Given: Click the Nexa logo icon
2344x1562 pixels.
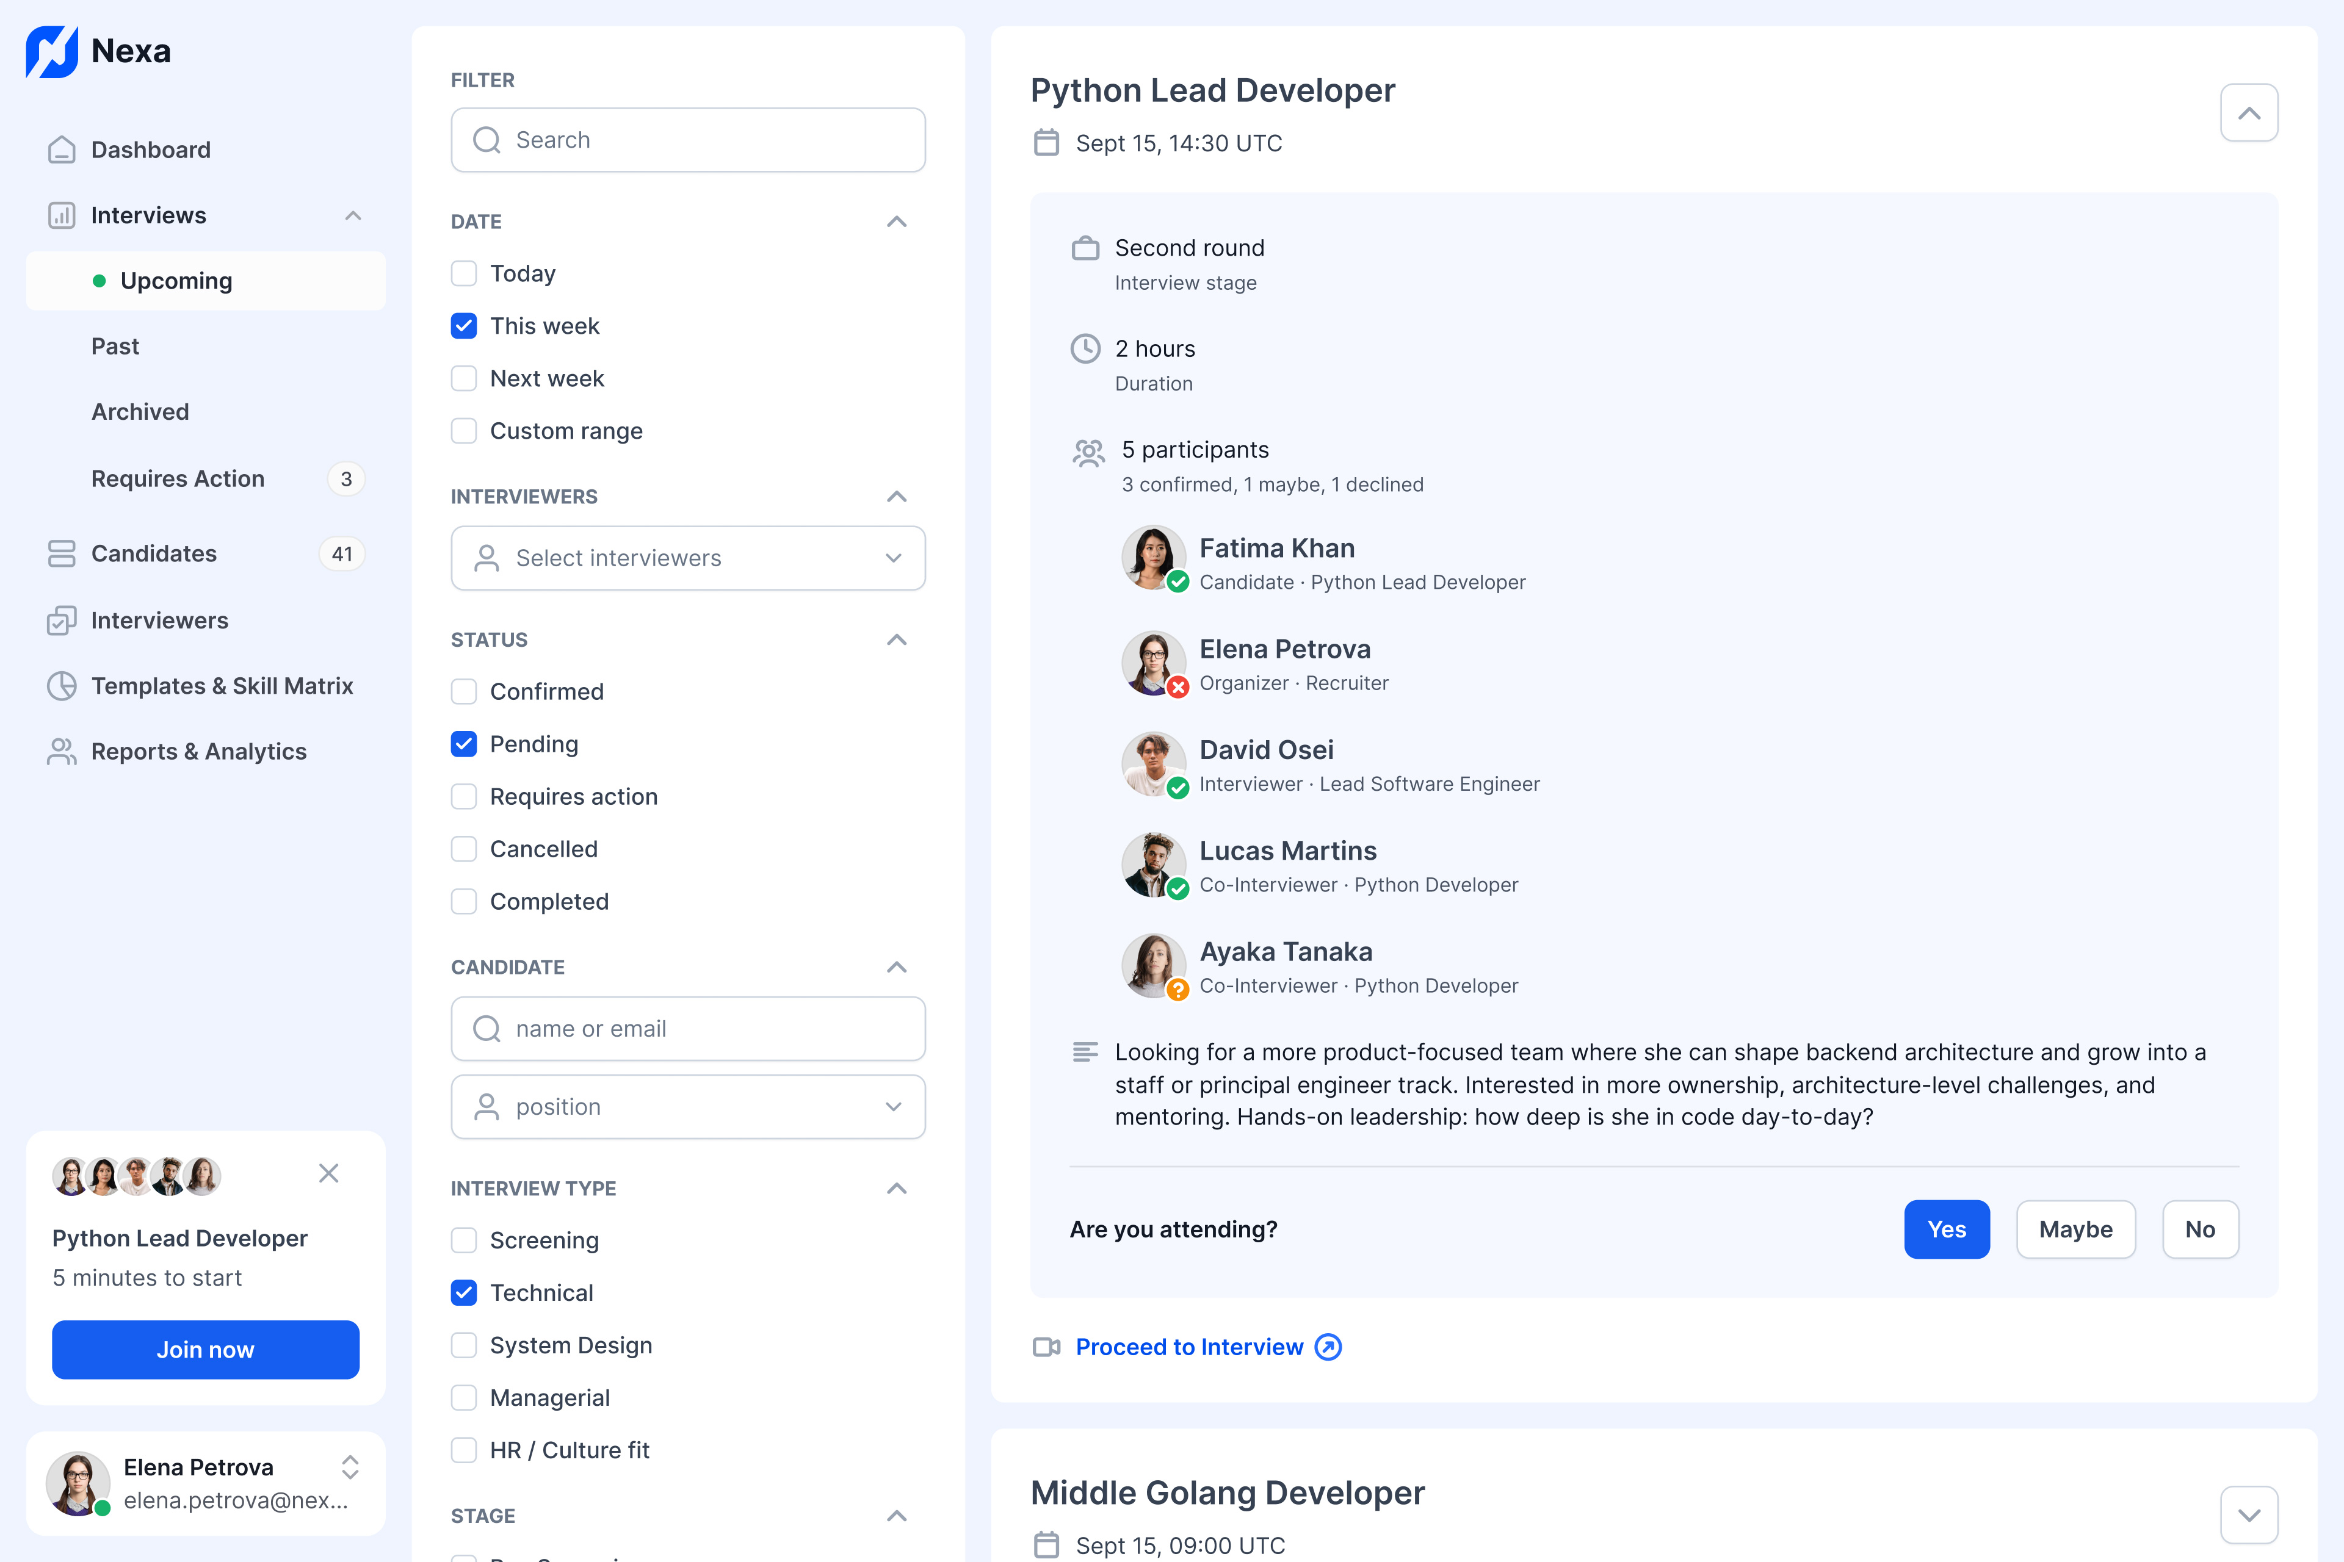Looking at the screenshot, I should click(52, 52).
